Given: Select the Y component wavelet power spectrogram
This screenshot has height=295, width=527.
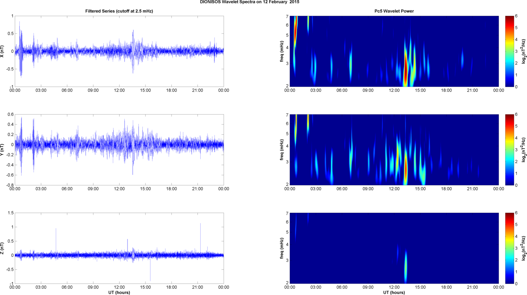Looking at the screenshot, I should point(394,150).
